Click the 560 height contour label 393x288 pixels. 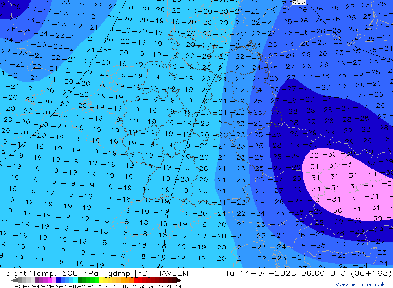coord(299,2)
